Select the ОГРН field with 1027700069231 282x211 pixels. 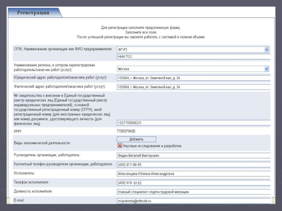tap(194, 123)
